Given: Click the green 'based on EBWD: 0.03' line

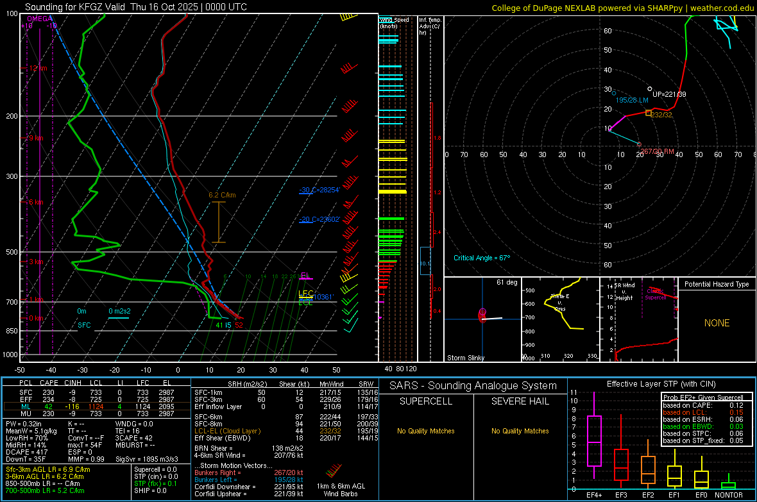Looking at the screenshot, I should click(702, 426).
